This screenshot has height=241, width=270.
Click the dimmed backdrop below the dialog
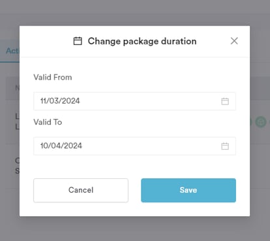click(135, 229)
